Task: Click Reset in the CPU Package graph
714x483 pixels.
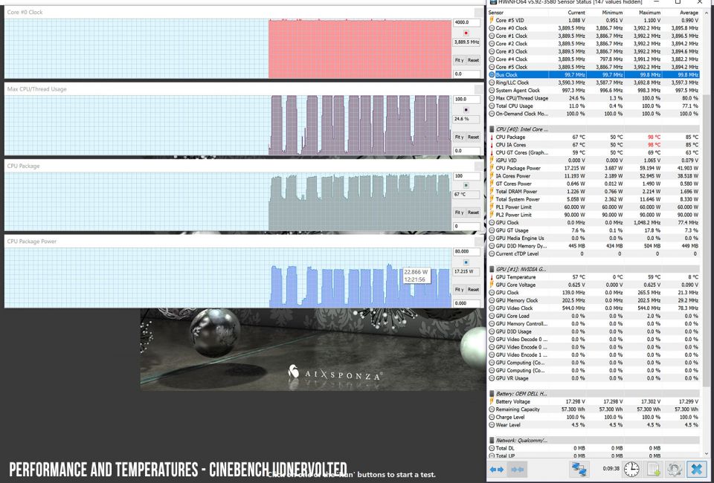Action: [x=473, y=213]
